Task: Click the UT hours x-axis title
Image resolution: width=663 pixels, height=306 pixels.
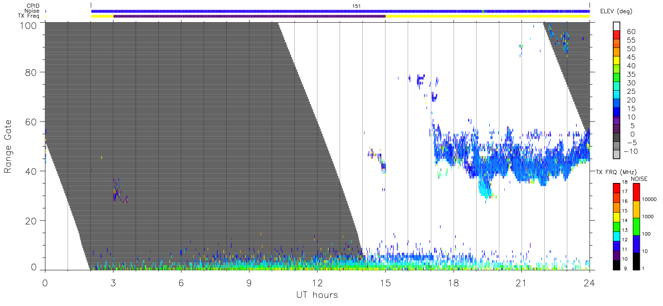Action: pos(317,295)
